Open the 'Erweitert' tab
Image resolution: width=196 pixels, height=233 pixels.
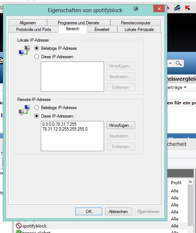(x=102, y=29)
